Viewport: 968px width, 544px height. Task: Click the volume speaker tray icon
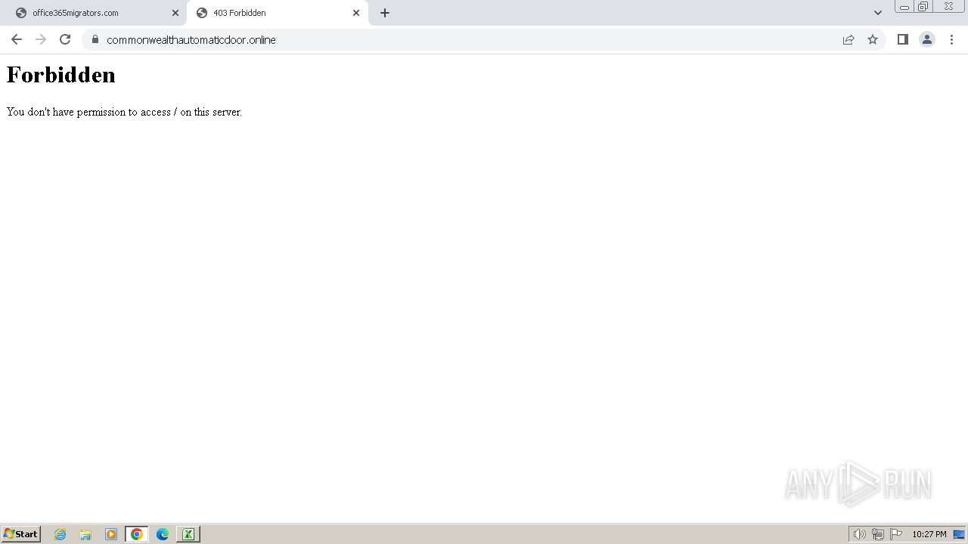(x=860, y=534)
